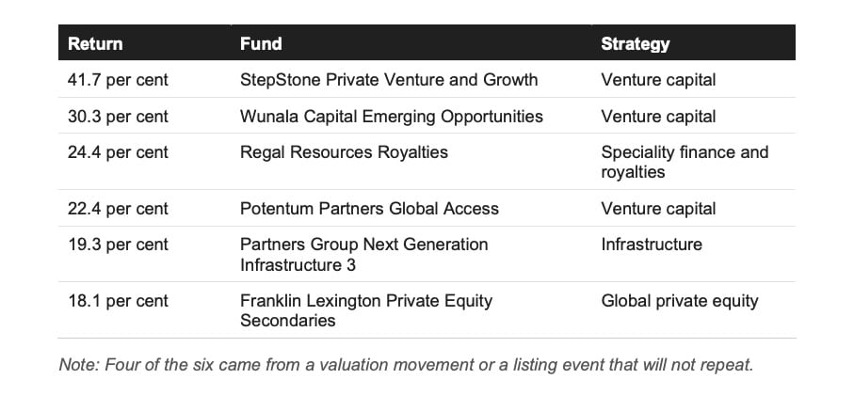The image size is (854, 395).
Task: Click the 30.3 per cent return value
Action: [x=119, y=117]
